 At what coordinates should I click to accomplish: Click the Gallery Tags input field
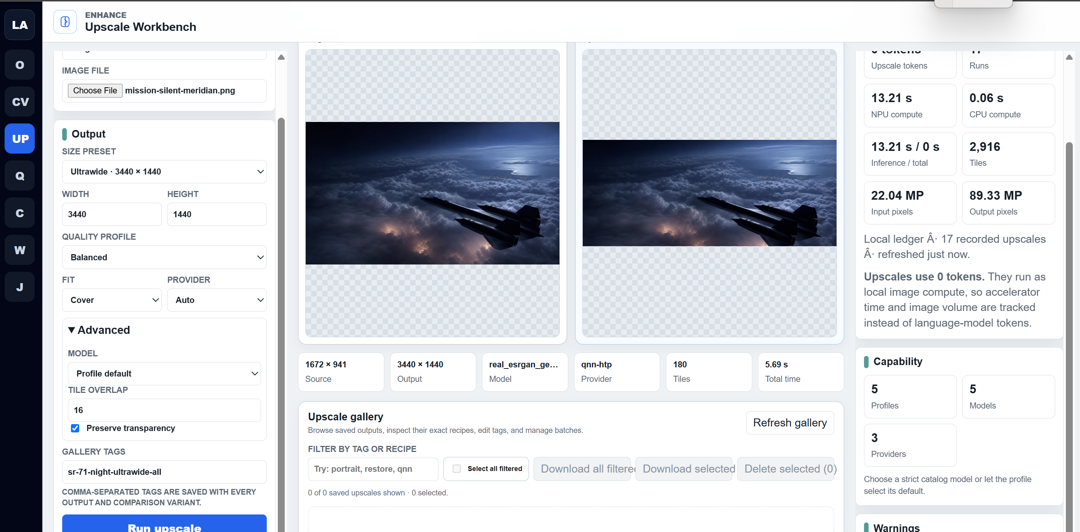pyautogui.click(x=164, y=472)
